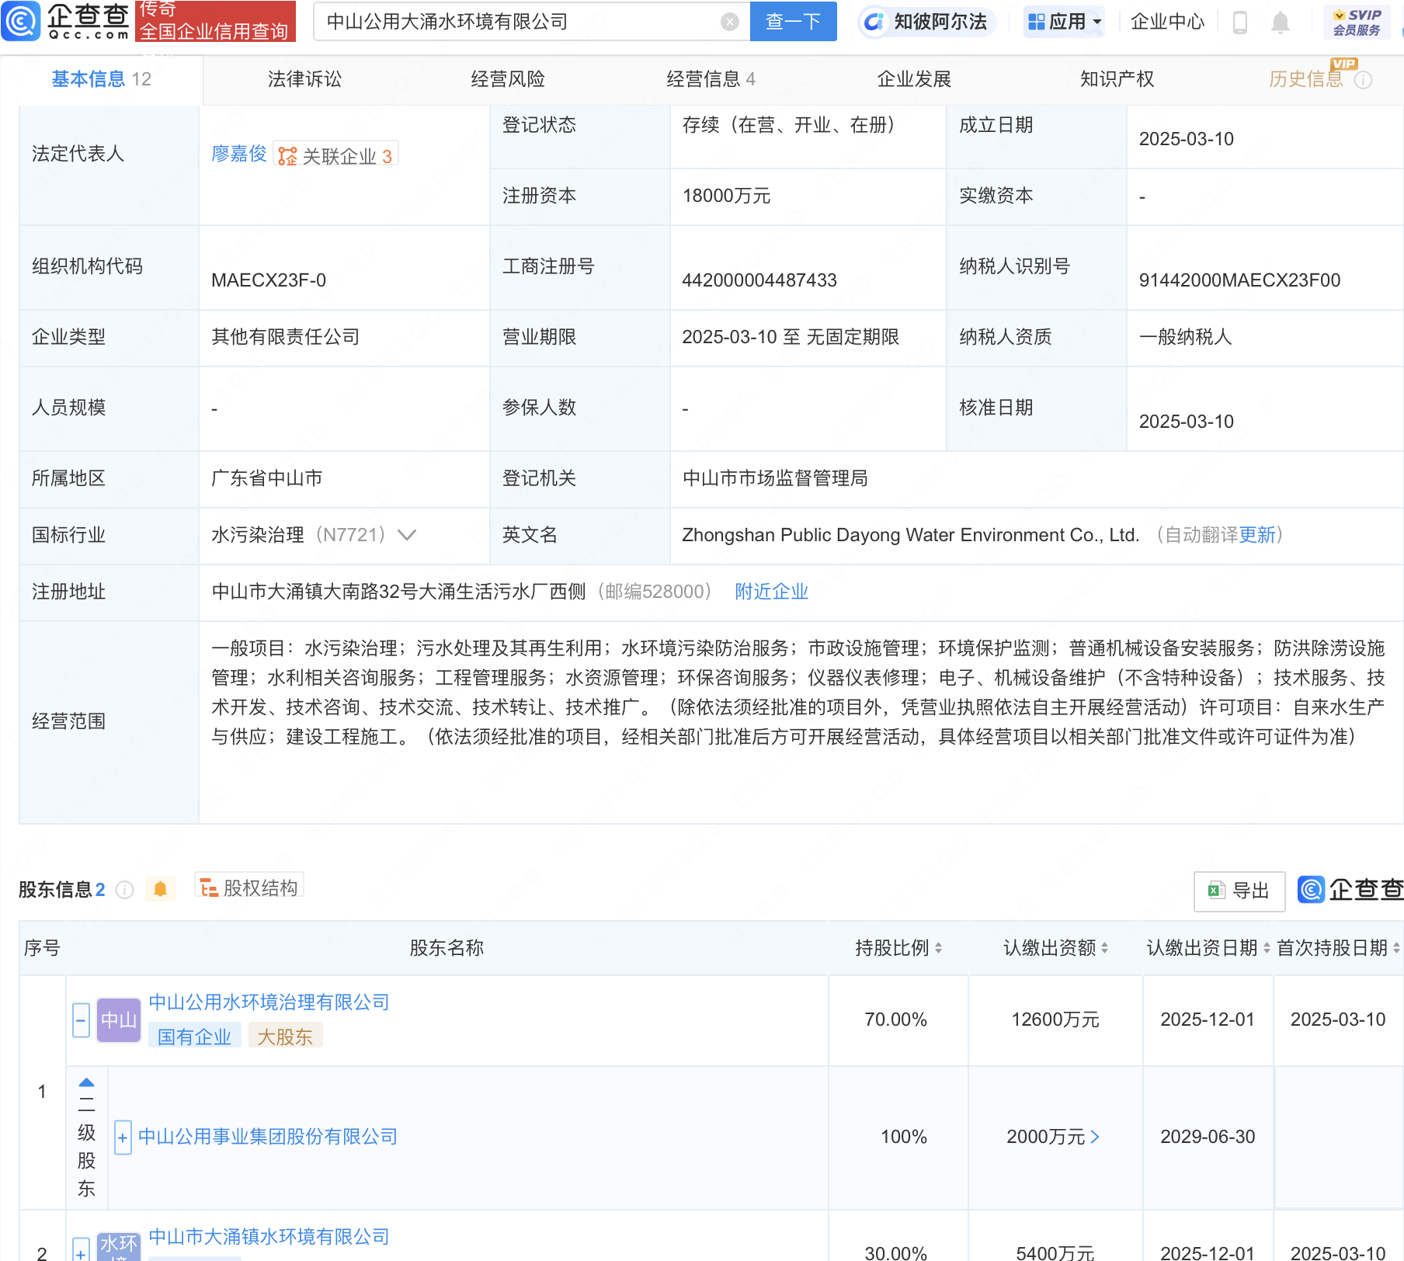
Task: Sort by 认缴出资额 column arrows
Action: 1104,948
